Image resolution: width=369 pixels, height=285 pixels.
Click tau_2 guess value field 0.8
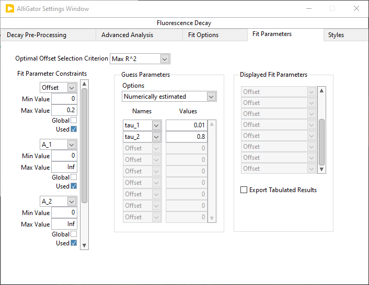coord(187,137)
